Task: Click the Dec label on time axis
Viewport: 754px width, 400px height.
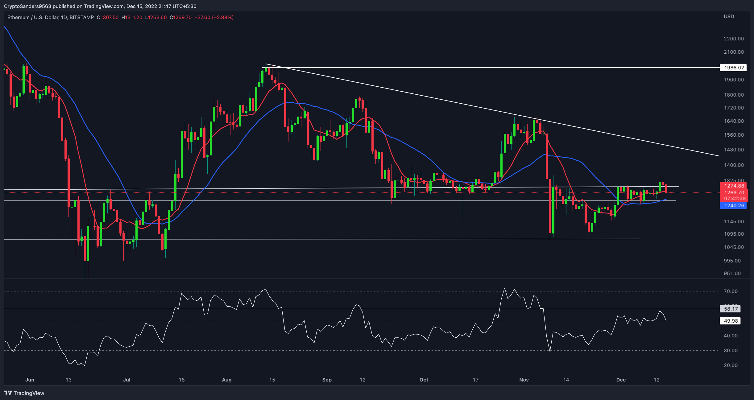Action: pyautogui.click(x=621, y=380)
